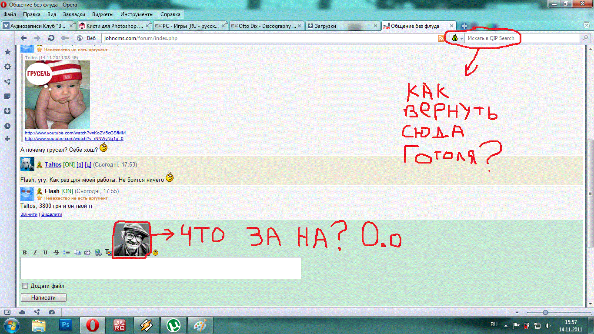
Task: Open the Bookmarks star panel in sidebar
Action: [x=7, y=52]
